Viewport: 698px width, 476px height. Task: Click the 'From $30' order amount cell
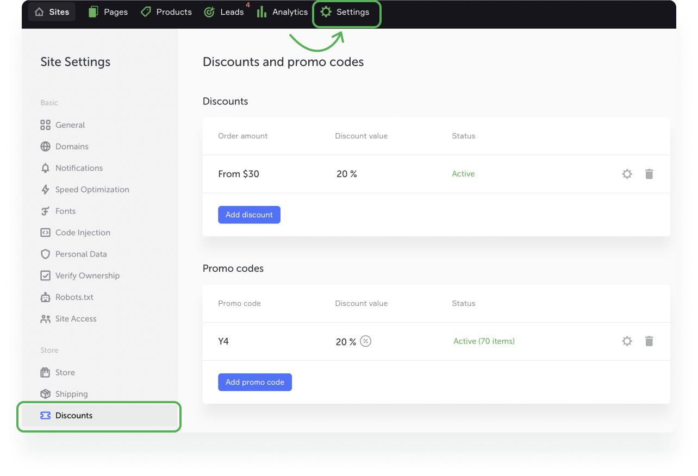239,174
